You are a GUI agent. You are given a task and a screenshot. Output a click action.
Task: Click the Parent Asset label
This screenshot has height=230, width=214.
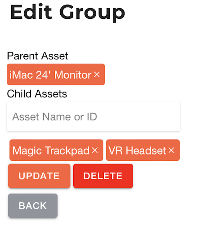pyautogui.click(x=37, y=56)
